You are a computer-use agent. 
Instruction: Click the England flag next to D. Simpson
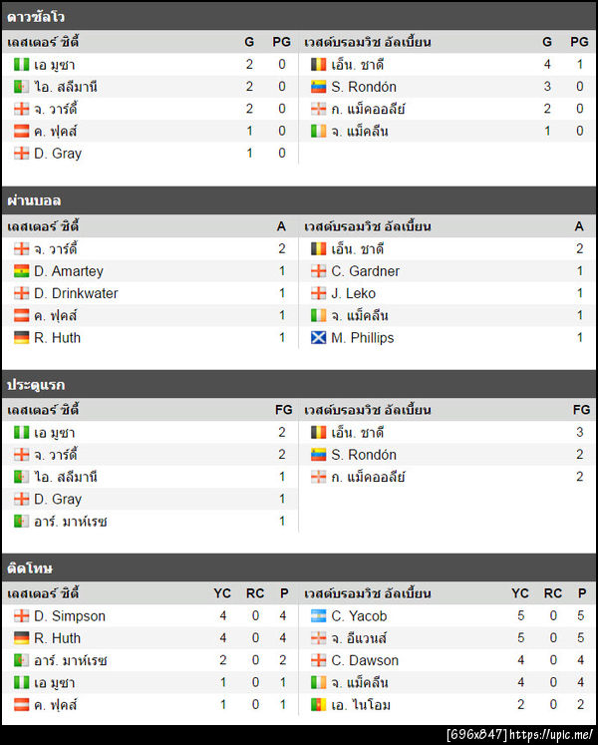[21, 616]
